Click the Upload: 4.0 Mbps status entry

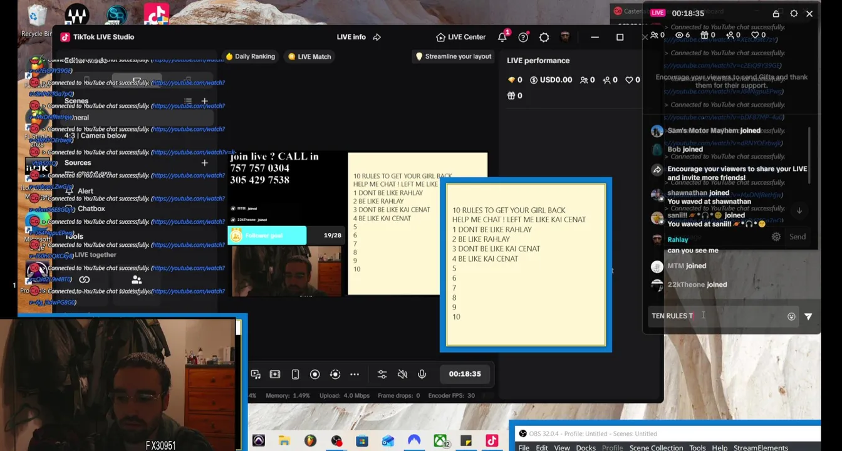(344, 396)
